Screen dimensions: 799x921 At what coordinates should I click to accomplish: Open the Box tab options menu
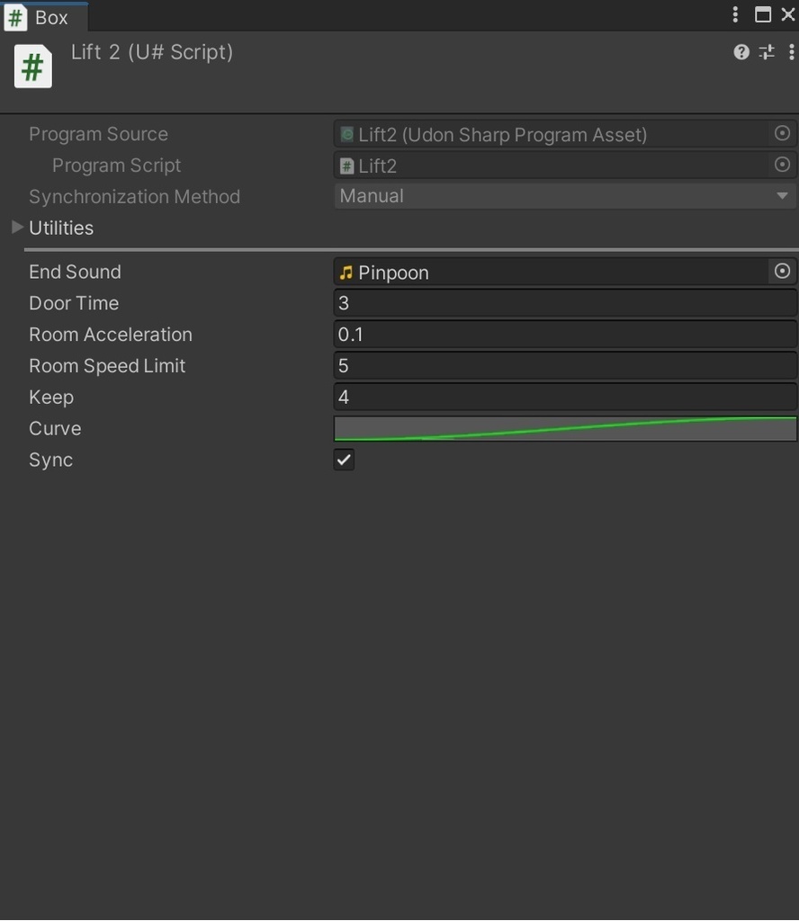click(x=735, y=14)
